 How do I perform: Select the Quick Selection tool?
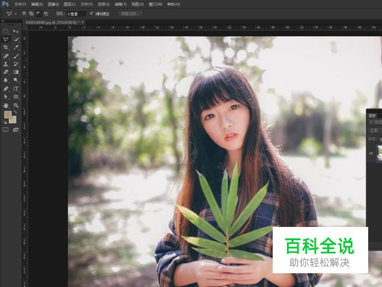click(16, 39)
